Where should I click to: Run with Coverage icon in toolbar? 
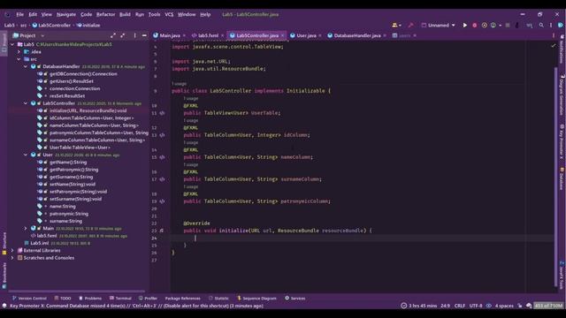tap(485, 26)
